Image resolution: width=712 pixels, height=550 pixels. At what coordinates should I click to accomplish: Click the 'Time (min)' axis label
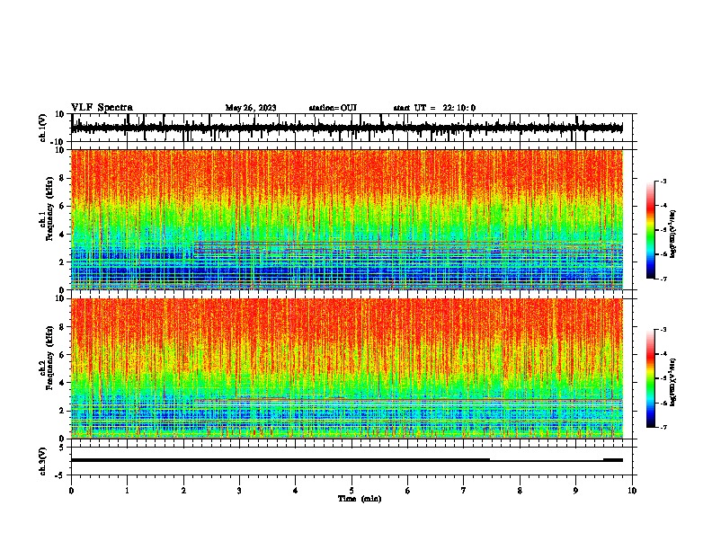[x=360, y=499]
